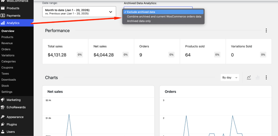Open Analytics Downloads submenu item
Screen dimensions: 278x136
(8, 80)
